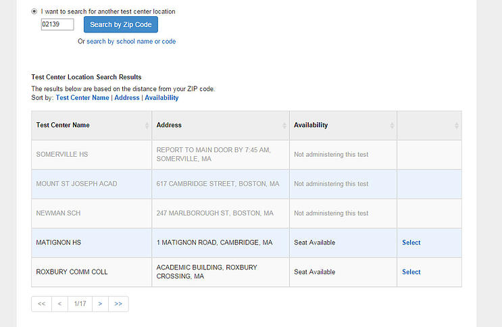
Task: Select the ROXBURY COMM COLL test center
Action: pos(411,272)
